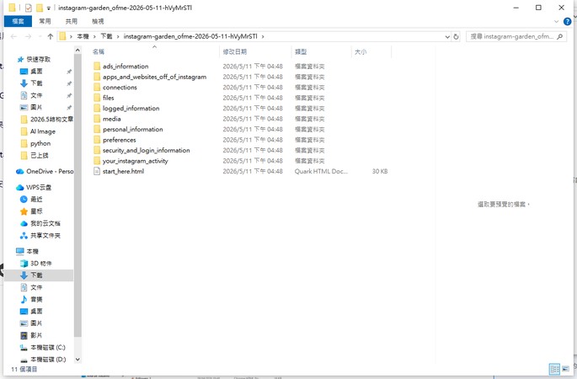Open 本機磁碟 (D:) in sidebar

click(x=43, y=360)
